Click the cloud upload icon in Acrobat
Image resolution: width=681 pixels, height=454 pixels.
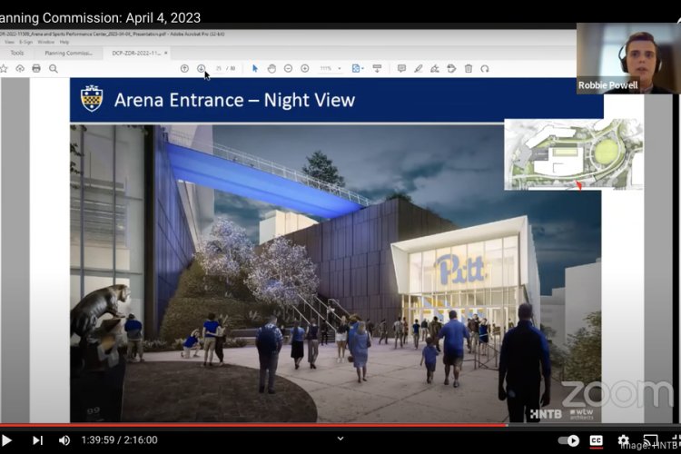(x=20, y=69)
